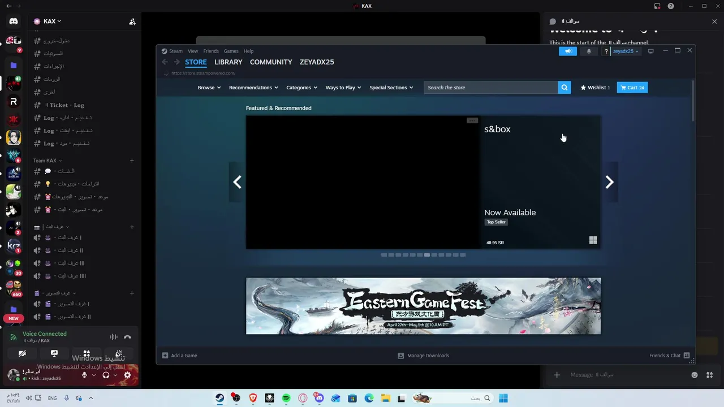Open the Wishlist button in Steam
This screenshot has height=407, width=724.
click(595, 88)
